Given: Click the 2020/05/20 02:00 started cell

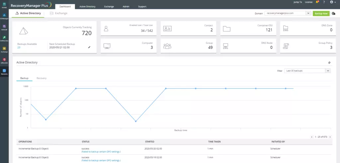Looking at the screenshot, I should (x=153, y=149).
